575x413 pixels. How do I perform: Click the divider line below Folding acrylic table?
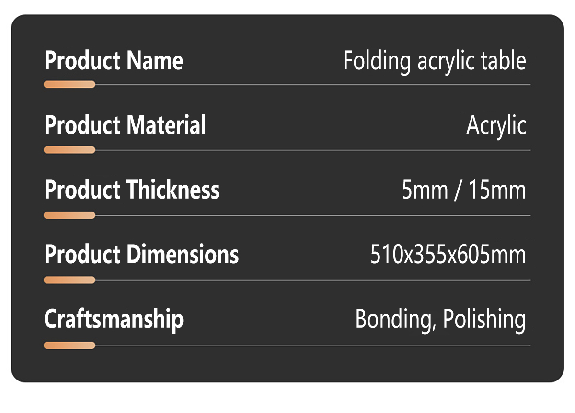coord(313,85)
